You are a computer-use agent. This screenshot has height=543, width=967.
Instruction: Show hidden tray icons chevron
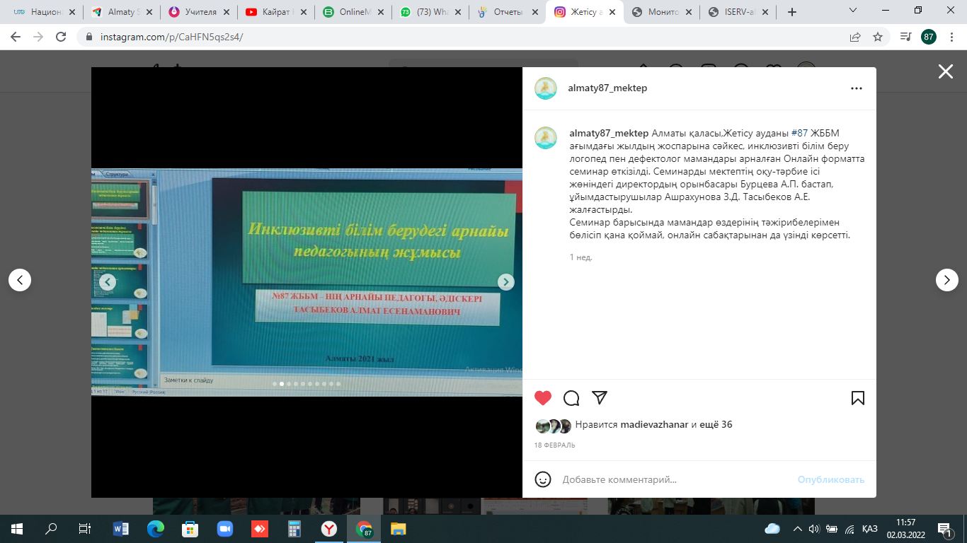(x=798, y=529)
